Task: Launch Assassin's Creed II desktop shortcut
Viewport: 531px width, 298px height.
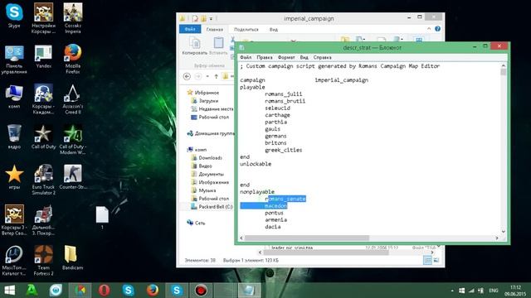Action: pos(72,99)
